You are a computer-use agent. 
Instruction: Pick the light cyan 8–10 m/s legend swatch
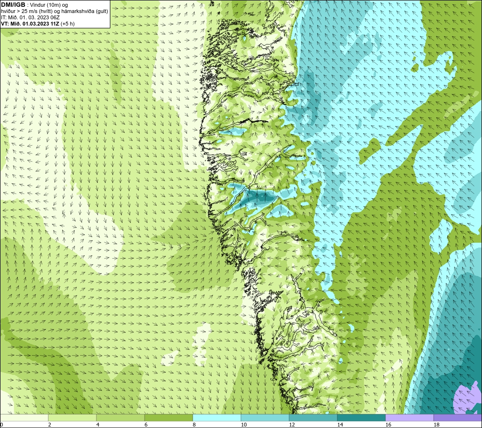[217, 417]
